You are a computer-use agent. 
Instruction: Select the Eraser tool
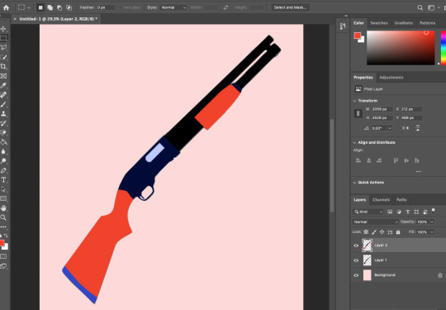(3, 132)
